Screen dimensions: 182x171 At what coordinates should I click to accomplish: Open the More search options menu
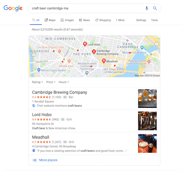pos(120,20)
